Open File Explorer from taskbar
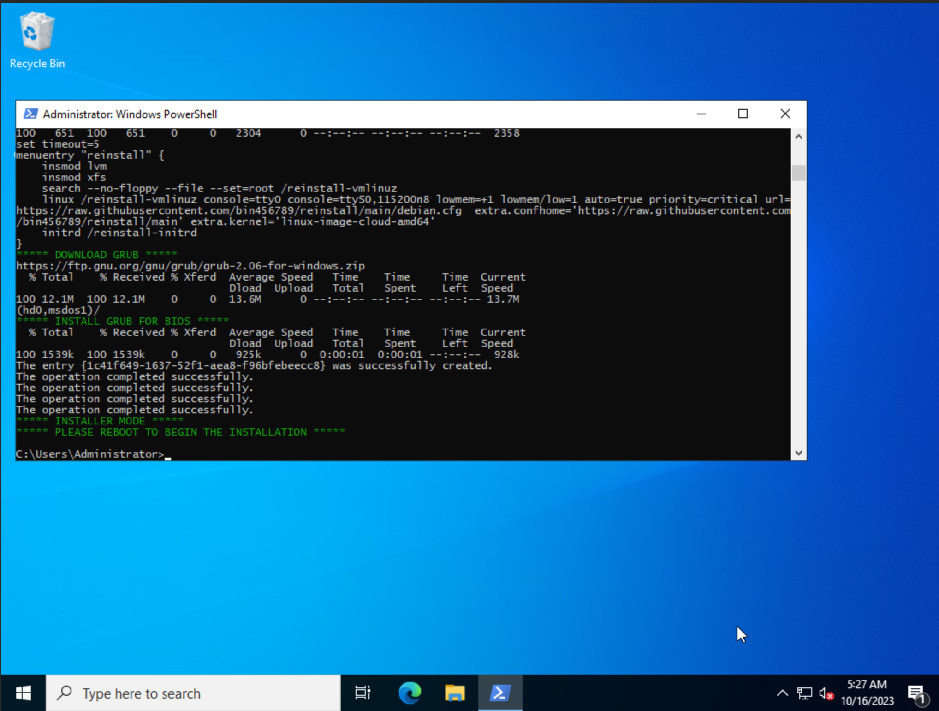 455,693
